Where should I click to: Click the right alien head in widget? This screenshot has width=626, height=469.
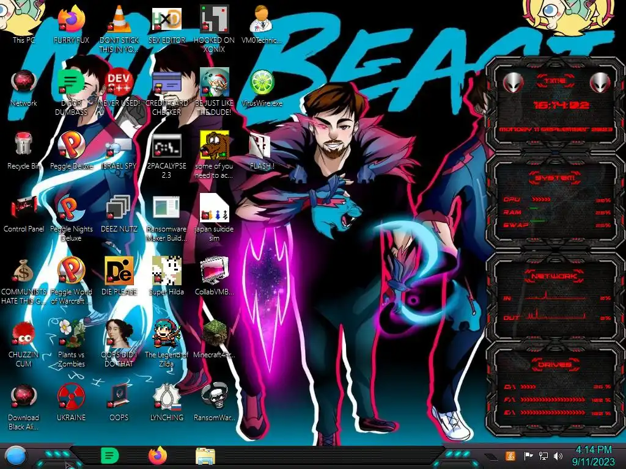tap(600, 82)
